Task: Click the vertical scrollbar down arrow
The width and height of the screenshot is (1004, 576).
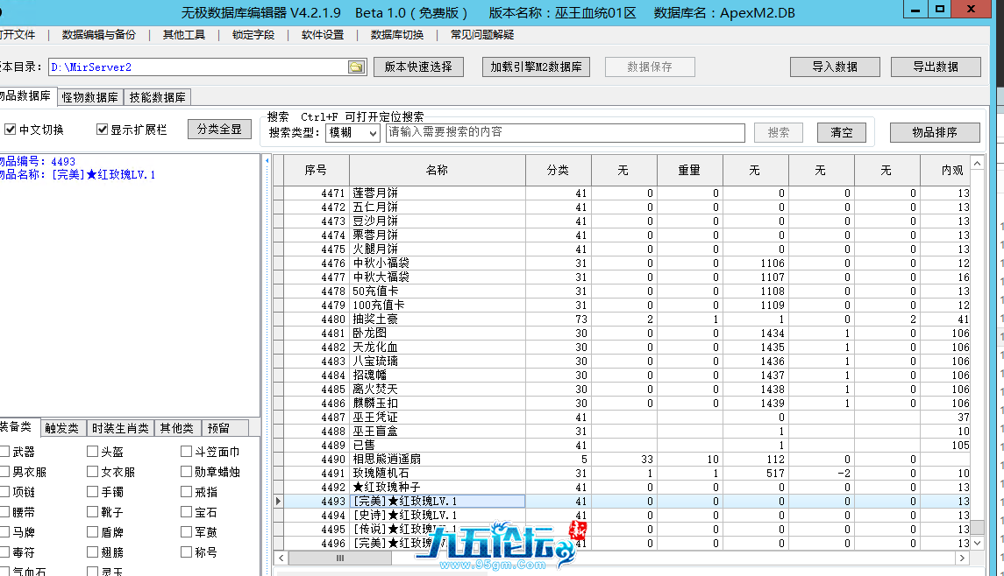Action: click(x=978, y=544)
